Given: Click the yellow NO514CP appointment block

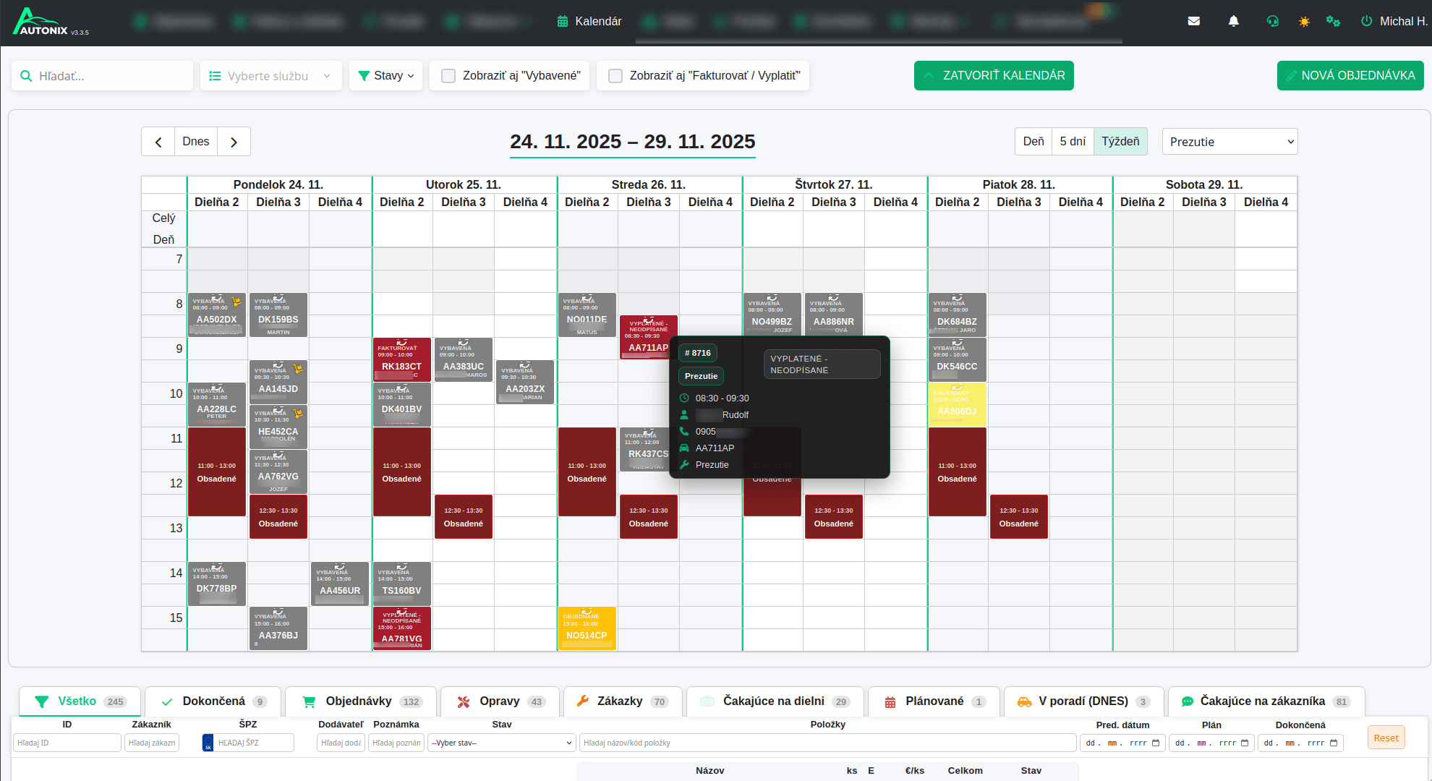Looking at the screenshot, I should point(587,629).
